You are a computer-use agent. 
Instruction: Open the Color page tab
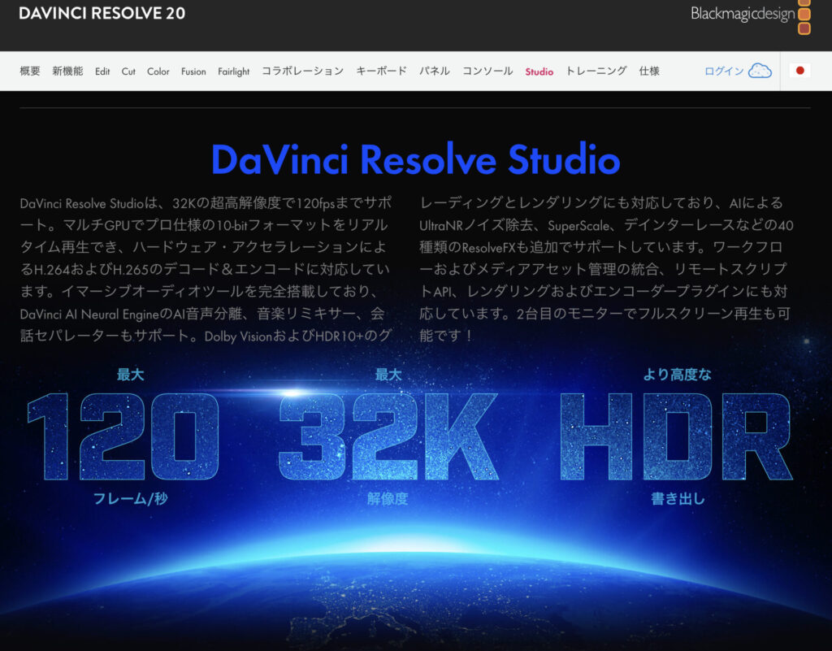[158, 72]
